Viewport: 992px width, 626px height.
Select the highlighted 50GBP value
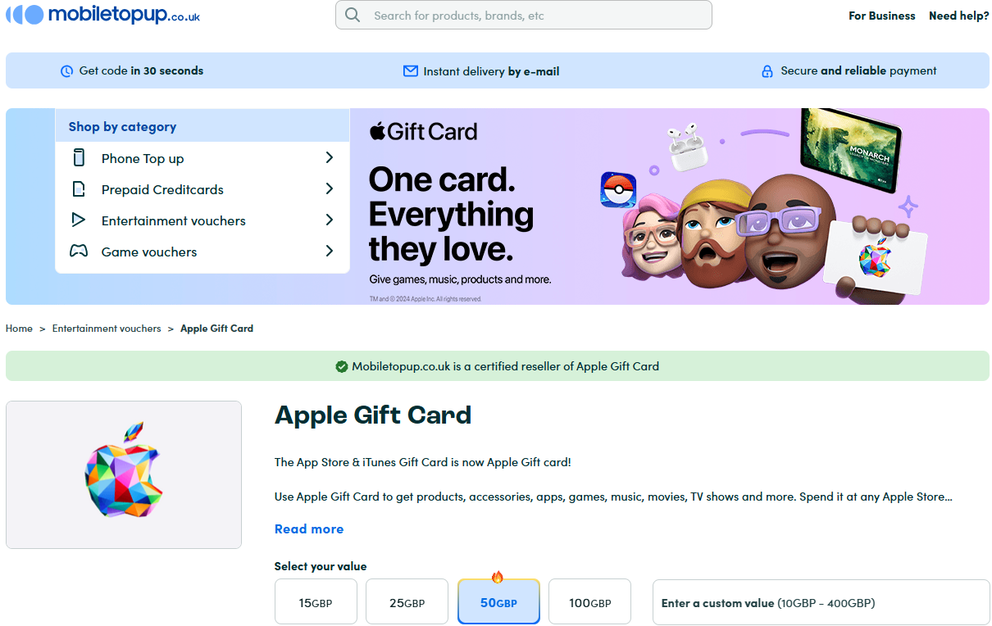(x=498, y=602)
